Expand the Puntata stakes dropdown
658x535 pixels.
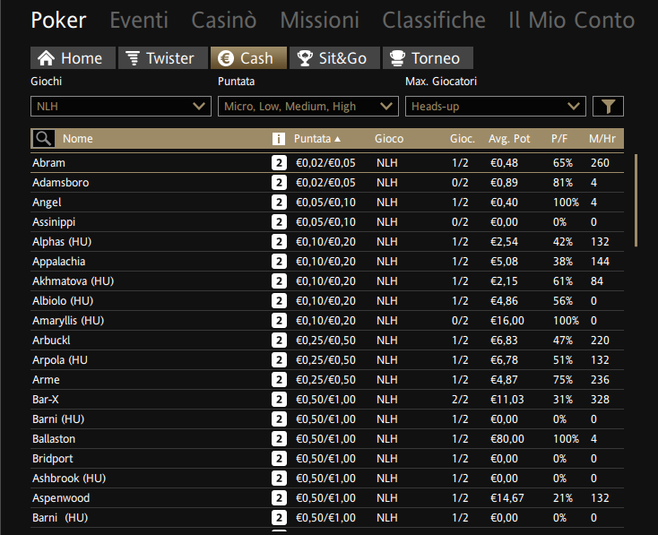click(x=308, y=106)
